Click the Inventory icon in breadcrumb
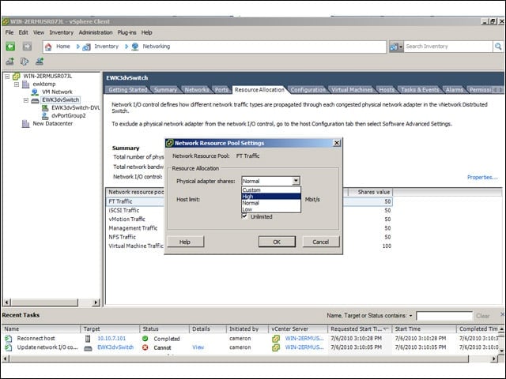The width and height of the screenshot is (506, 379). (86, 47)
